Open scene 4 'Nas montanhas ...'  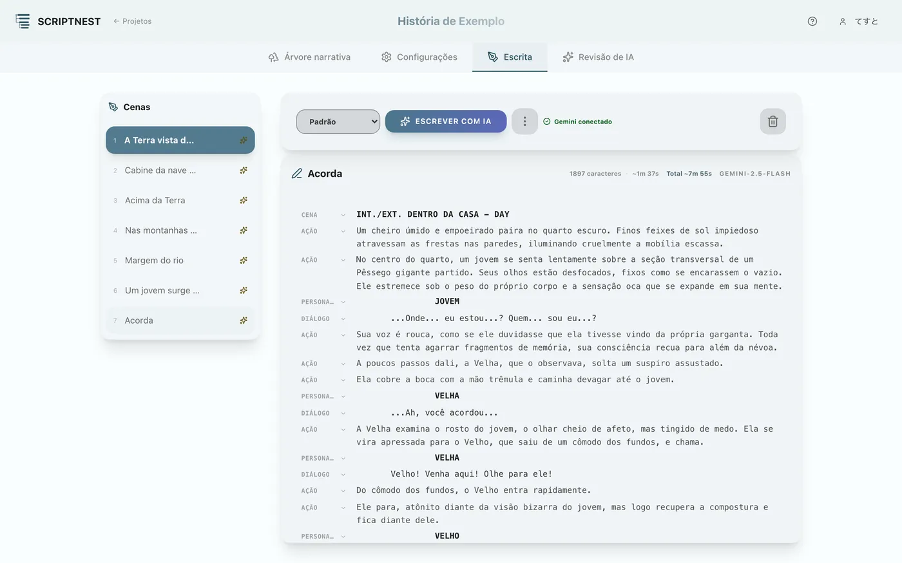[x=180, y=230]
